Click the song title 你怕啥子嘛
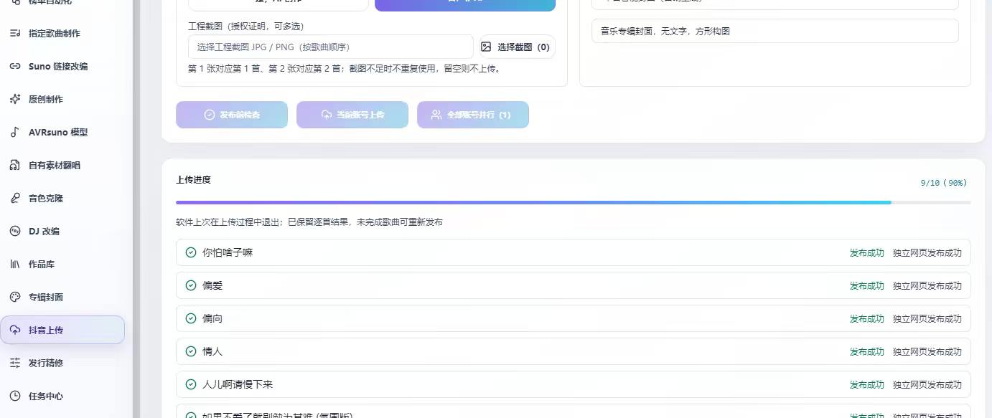Screen dimensions: 992x418 (x=228, y=252)
